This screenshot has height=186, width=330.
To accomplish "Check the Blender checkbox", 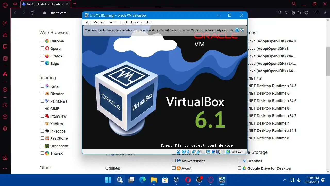I will [x=42, y=94].
